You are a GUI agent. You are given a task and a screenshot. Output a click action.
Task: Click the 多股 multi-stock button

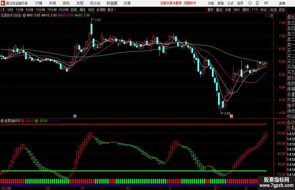228,10
